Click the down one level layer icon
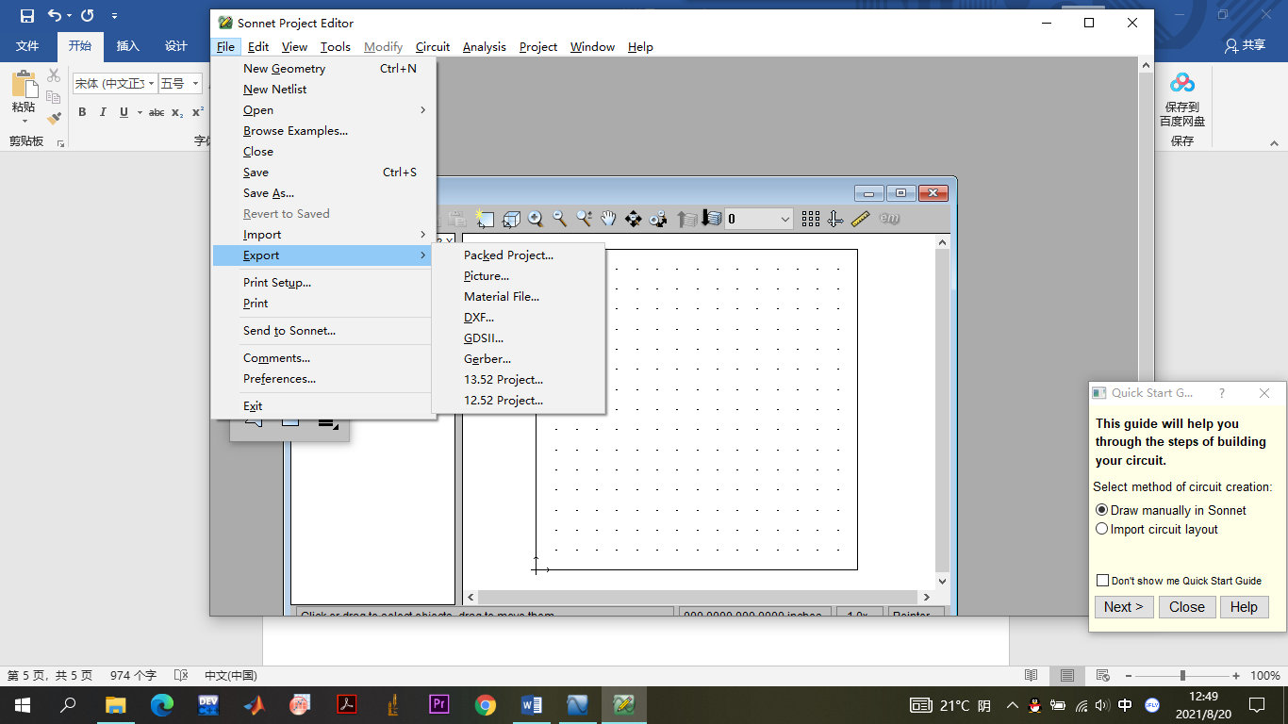Image resolution: width=1288 pixels, height=724 pixels. coord(711,219)
